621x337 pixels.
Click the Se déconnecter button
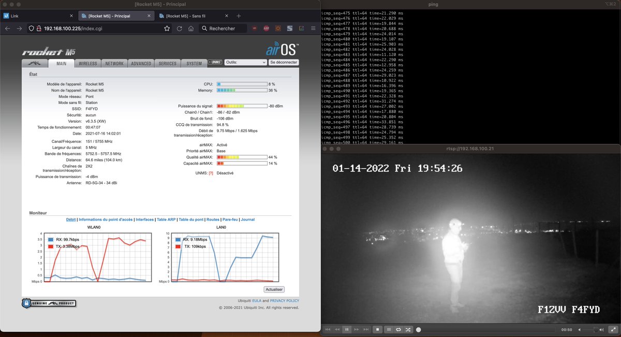coord(284,62)
